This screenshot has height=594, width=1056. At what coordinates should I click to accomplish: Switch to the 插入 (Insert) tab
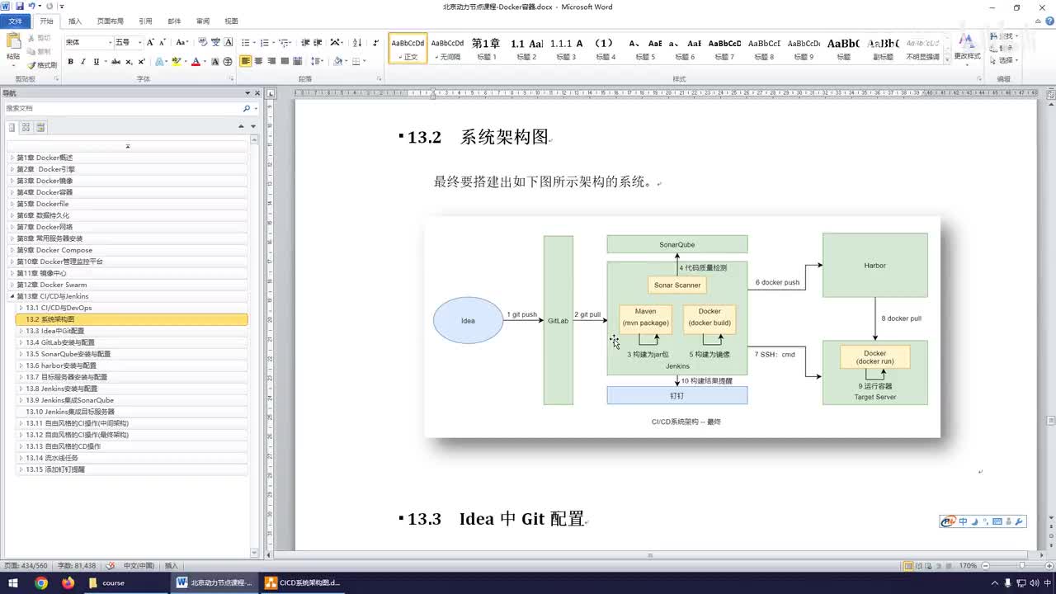pyautogui.click(x=75, y=21)
